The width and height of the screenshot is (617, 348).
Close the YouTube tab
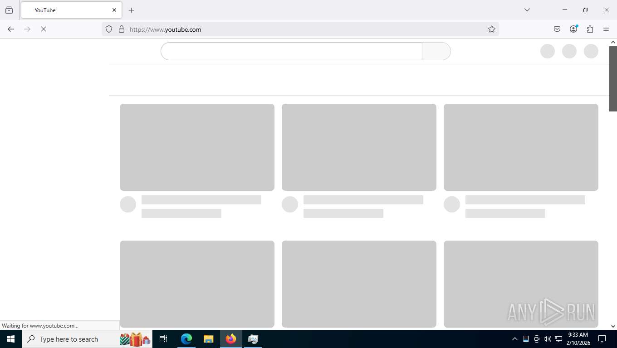114,10
